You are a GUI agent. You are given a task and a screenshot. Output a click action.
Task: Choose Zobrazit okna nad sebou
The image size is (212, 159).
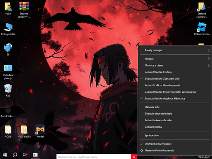point(175,114)
